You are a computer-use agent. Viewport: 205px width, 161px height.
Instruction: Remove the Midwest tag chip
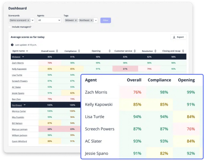(76, 20)
